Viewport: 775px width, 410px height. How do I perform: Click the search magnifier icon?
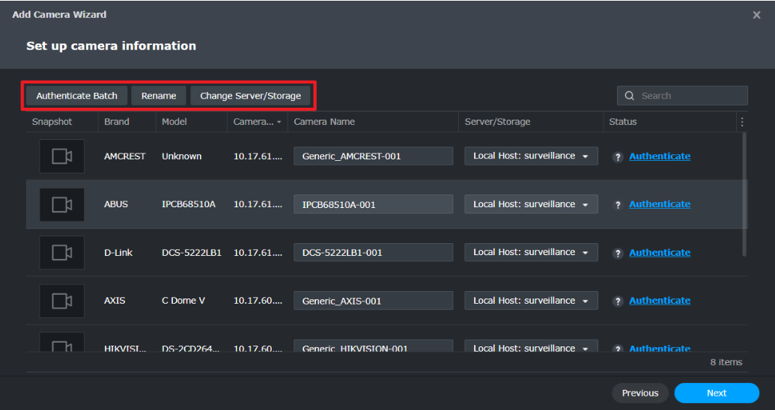629,96
